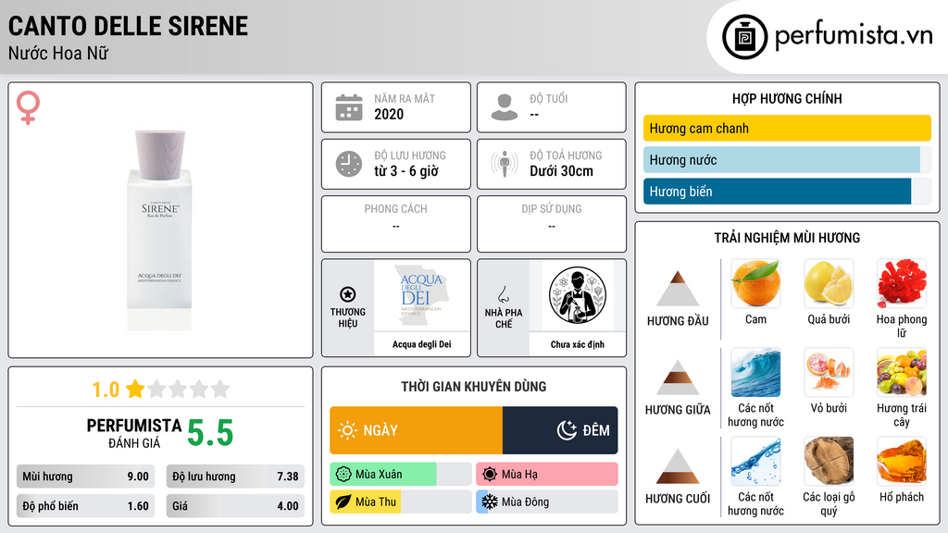Click the star badge icon above Thương hiệu
The image size is (948, 533).
(348, 294)
